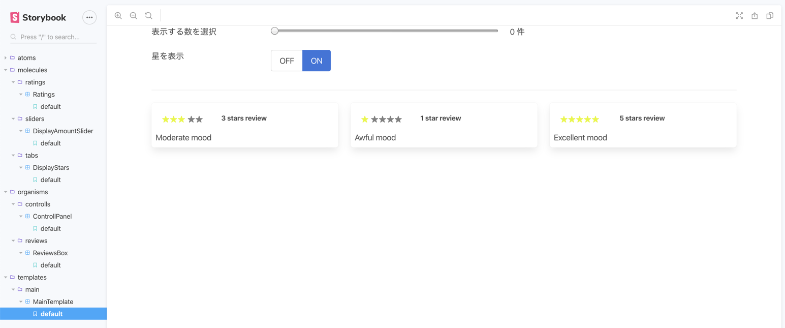The width and height of the screenshot is (785, 328).
Task: Click the 'Moderate mood' text
Action: pyautogui.click(x=183, y=138)
